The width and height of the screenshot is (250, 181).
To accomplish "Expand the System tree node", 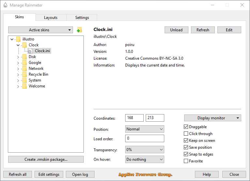I will click(18, 81).
